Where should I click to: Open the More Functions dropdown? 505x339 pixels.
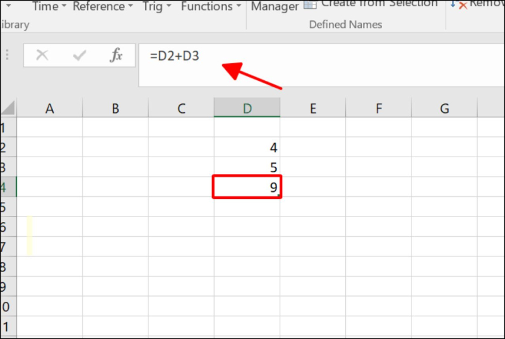(x=211, y=6)
